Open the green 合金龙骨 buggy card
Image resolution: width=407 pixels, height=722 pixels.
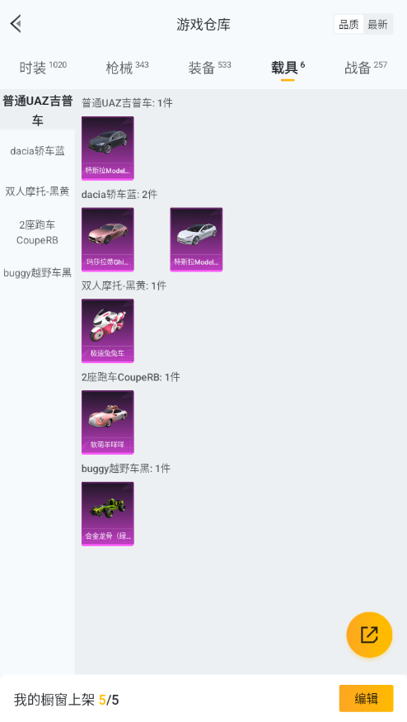[108, 514]
